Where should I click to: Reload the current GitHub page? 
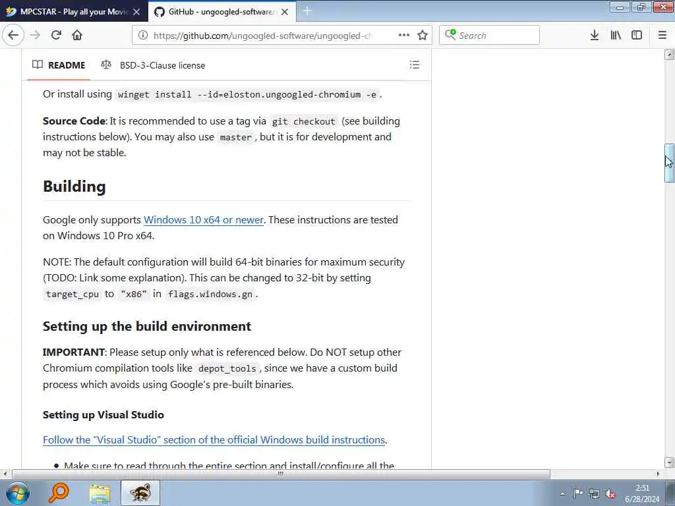[x=56, y=35]
